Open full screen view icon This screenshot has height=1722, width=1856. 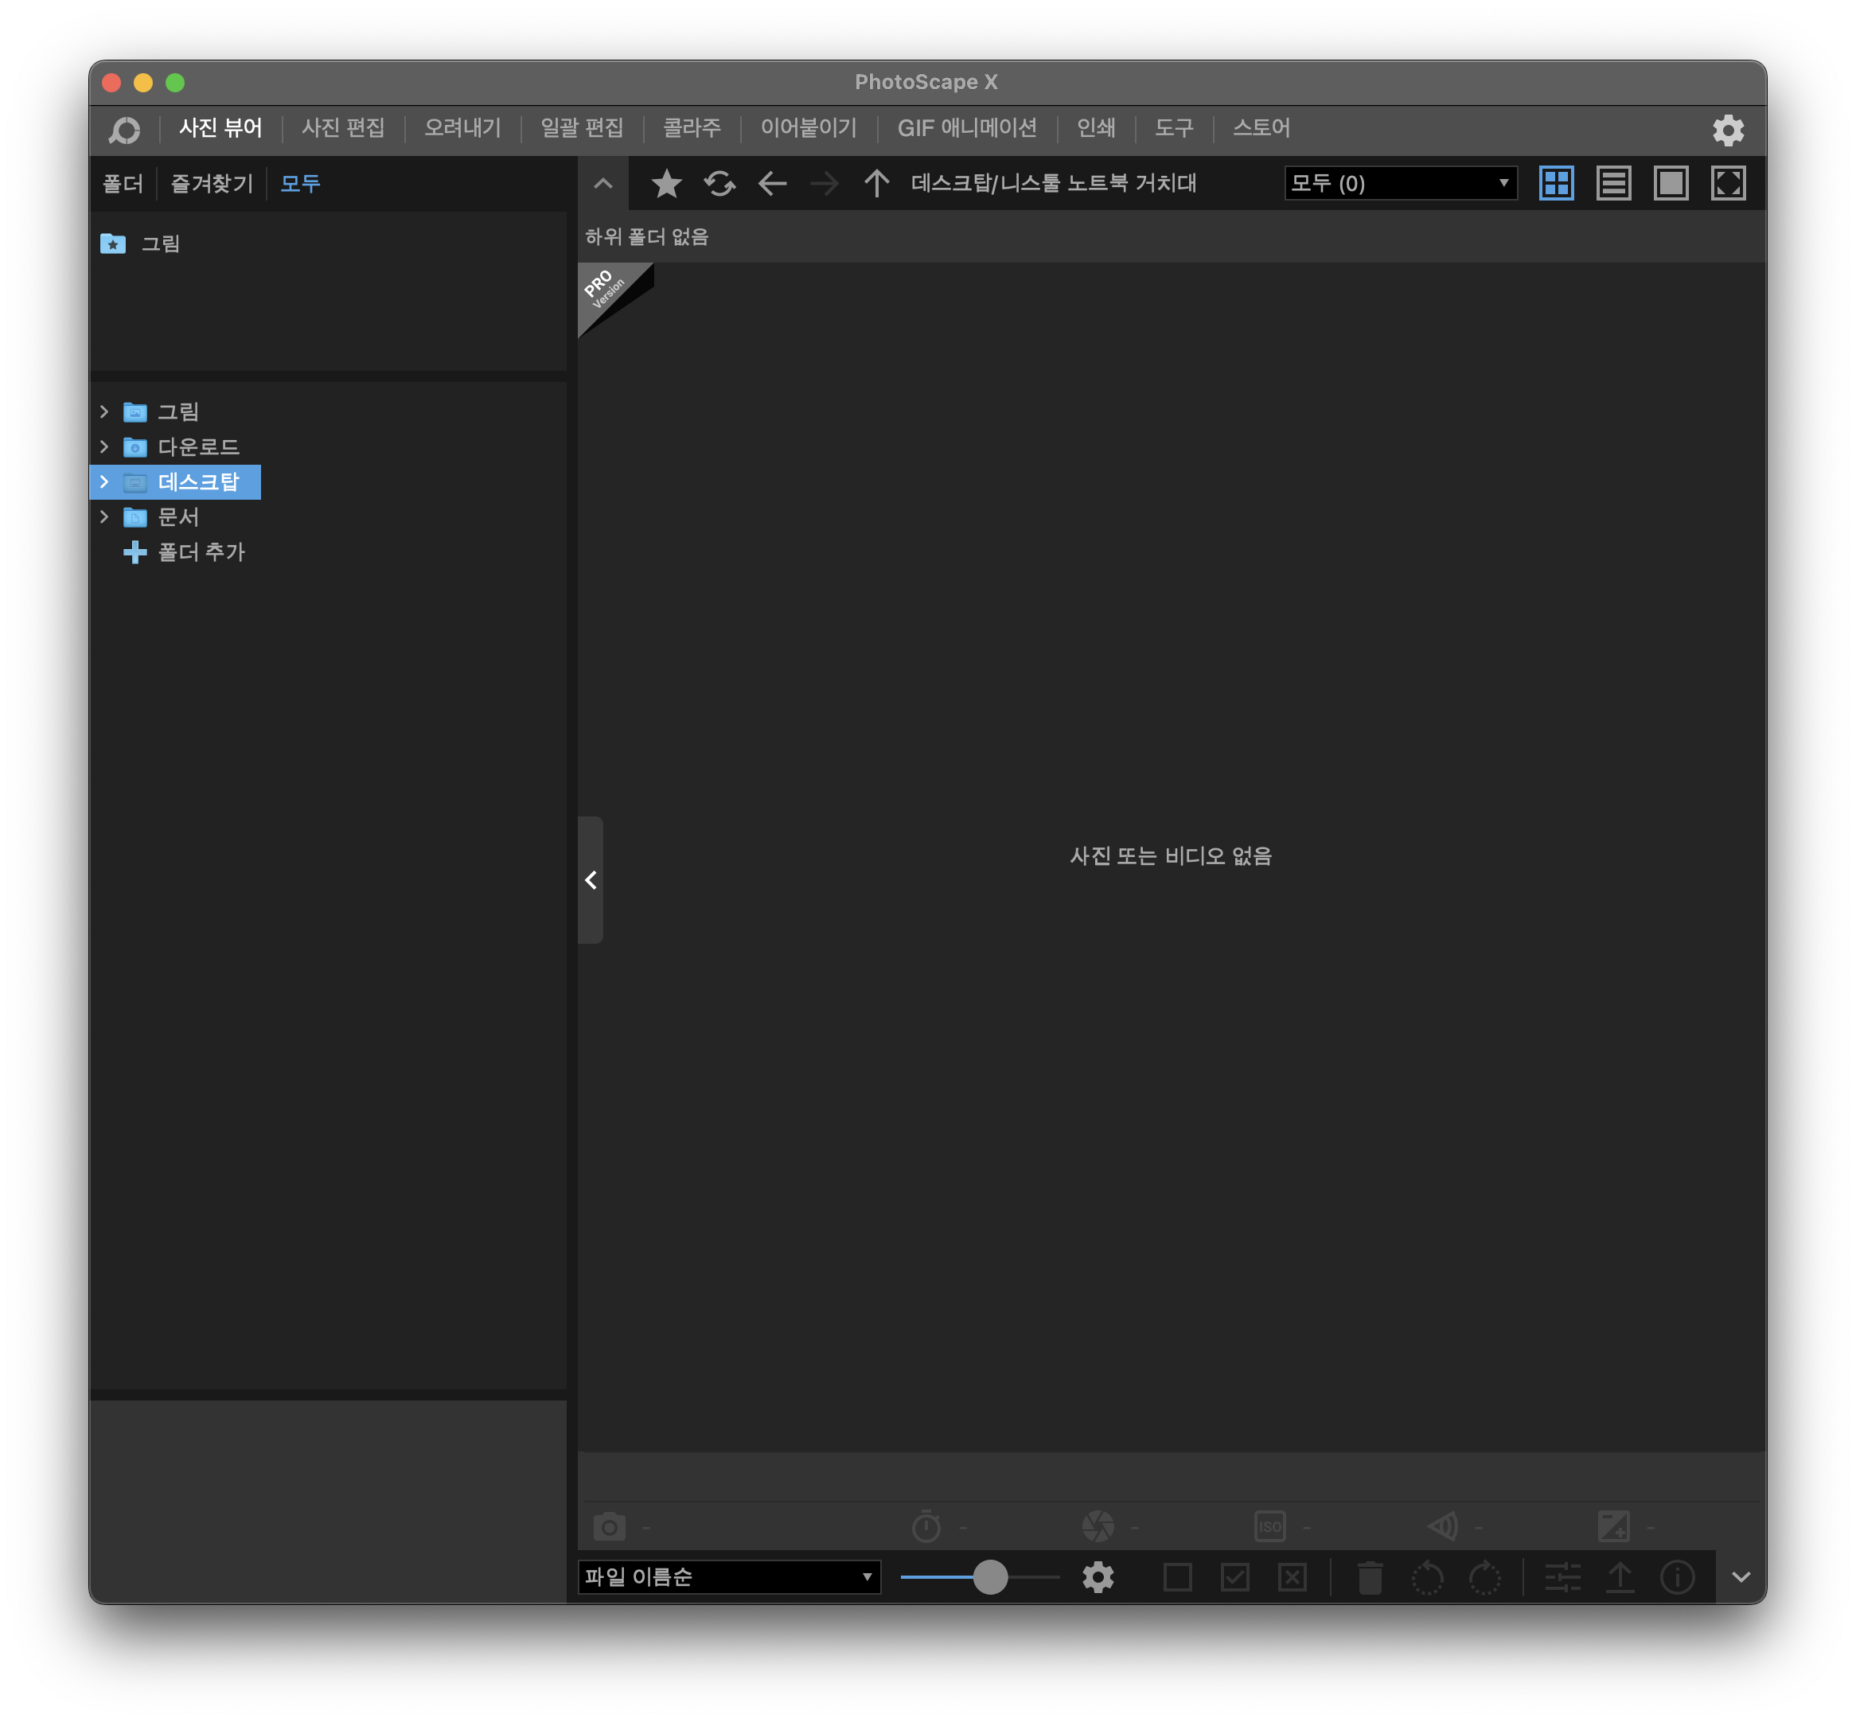tap(1729, 184)
